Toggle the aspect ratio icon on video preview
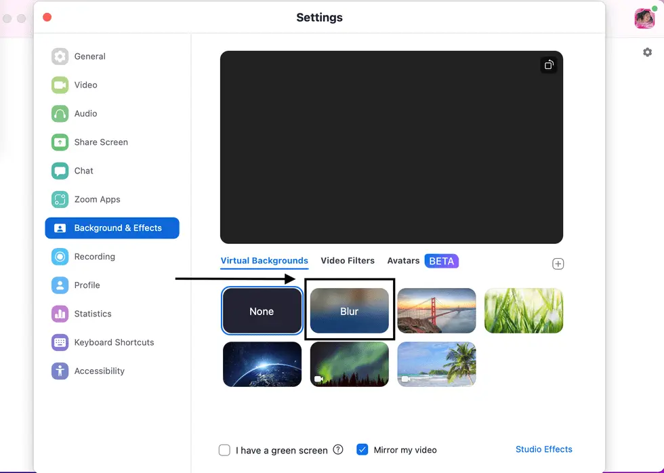 (x=549, y=64)
